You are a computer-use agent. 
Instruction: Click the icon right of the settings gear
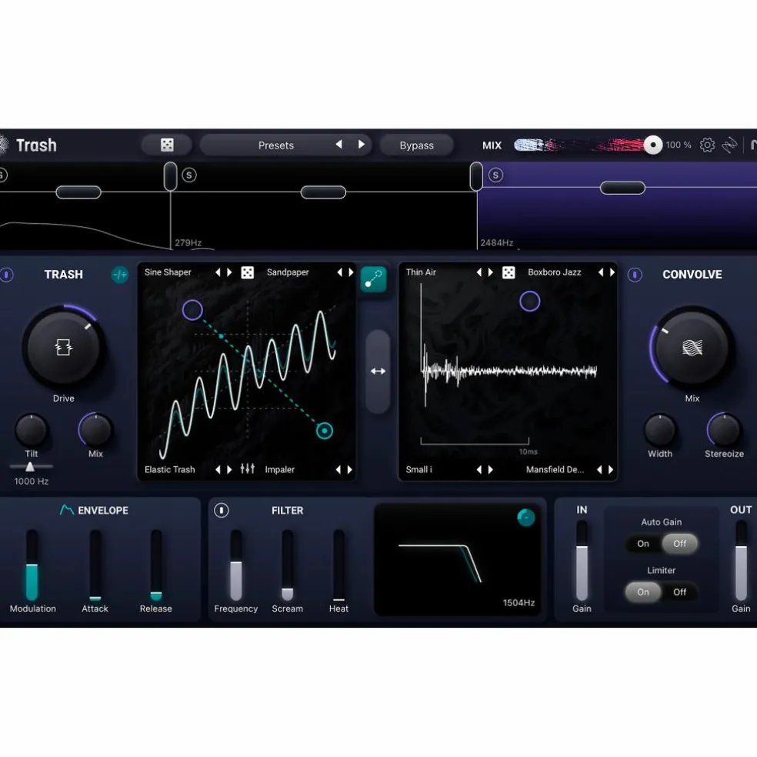click(729, 145)
